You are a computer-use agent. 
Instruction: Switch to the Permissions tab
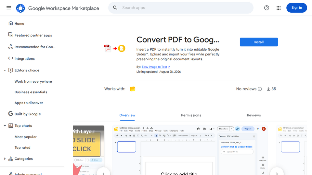point(191,115)
